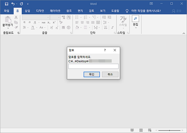This screenshot has width=187, height=133.
Task: Click the 붙여넣기 paste icon
Action: [8, 19]
